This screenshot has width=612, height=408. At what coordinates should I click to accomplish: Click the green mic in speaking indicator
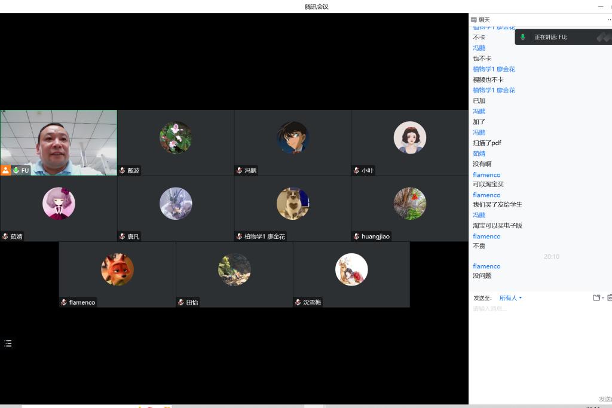(x=523, y=37)
